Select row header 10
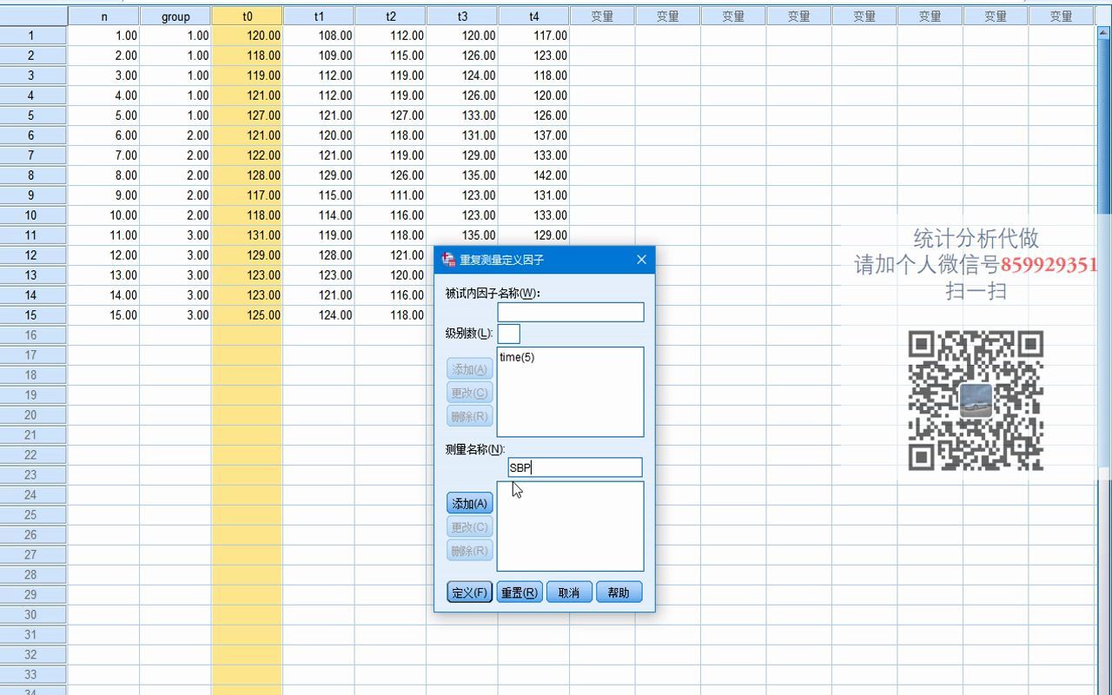Image resolution: width=1112 pixels, height=695 pixels. [x=31, y=215]
